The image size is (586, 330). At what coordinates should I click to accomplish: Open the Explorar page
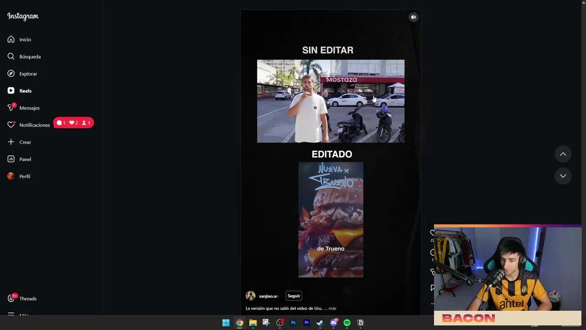(22, 74)
